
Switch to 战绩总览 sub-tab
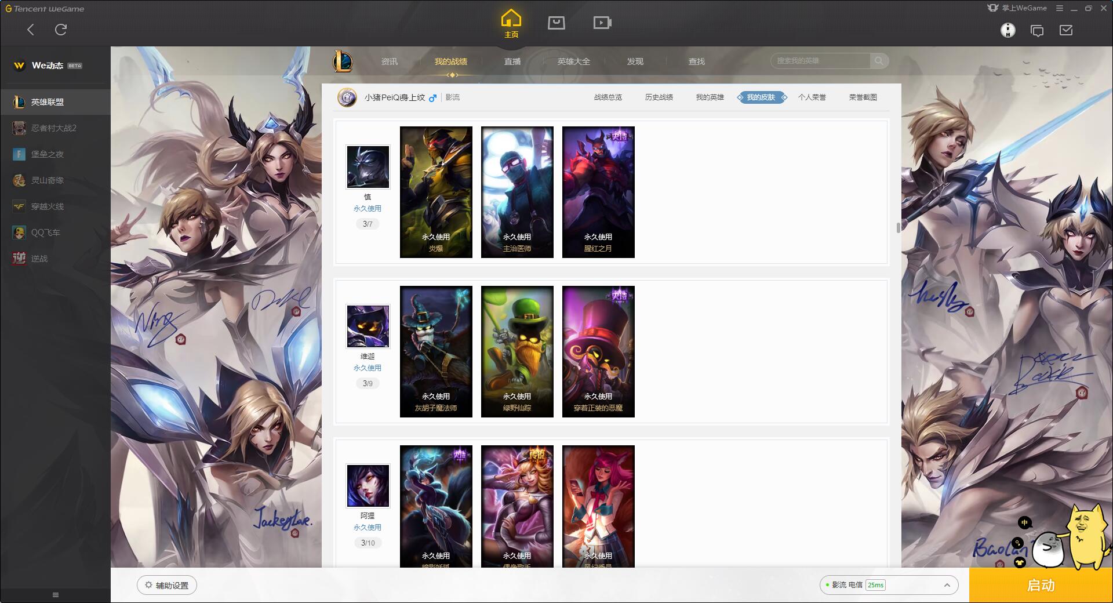coord(608,97)
